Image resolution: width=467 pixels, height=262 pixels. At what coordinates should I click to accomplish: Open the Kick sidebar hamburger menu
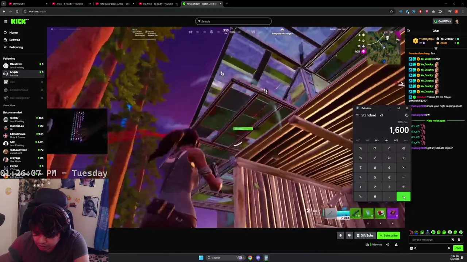coord(5,21)
